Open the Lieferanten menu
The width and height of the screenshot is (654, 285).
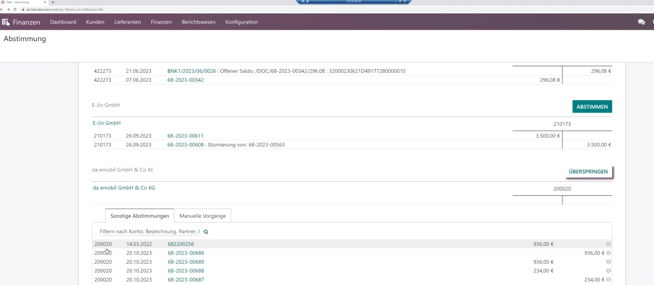[x=127, y=22]
